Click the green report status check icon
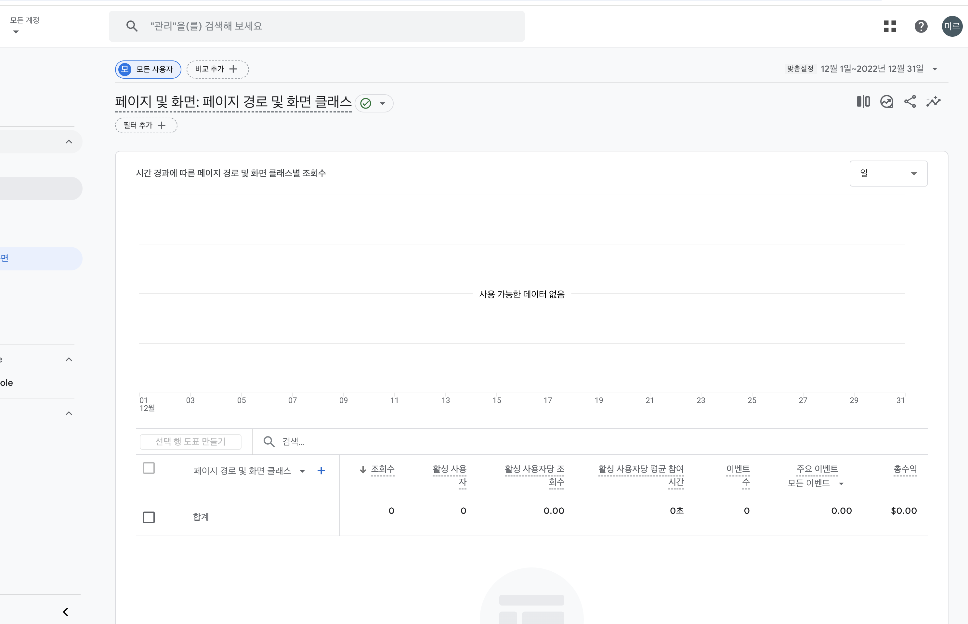Screen dimensions: 968x624 (x=365, y=103)
